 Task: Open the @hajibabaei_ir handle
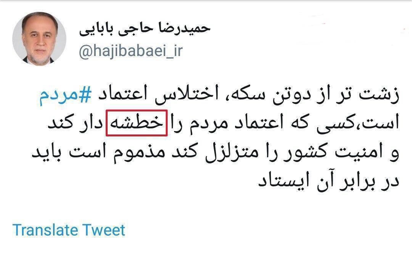click(x=130, y=51)
